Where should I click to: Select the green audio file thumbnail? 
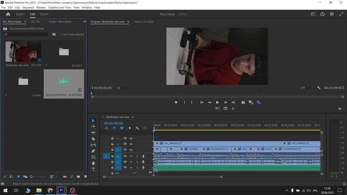pyautogui.click(x=64, y=82)
